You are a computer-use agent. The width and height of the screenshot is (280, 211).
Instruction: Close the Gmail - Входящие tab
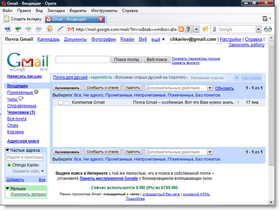tap(101, 19)
